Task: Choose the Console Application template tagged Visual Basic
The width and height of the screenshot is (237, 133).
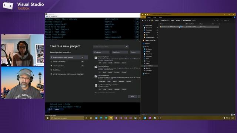Action: click(117, 78)
